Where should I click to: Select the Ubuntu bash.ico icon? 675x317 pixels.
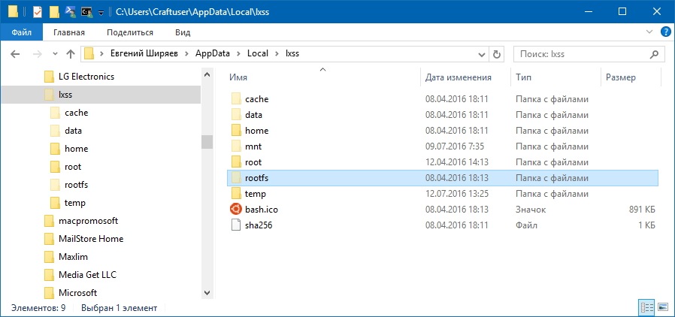235,210
